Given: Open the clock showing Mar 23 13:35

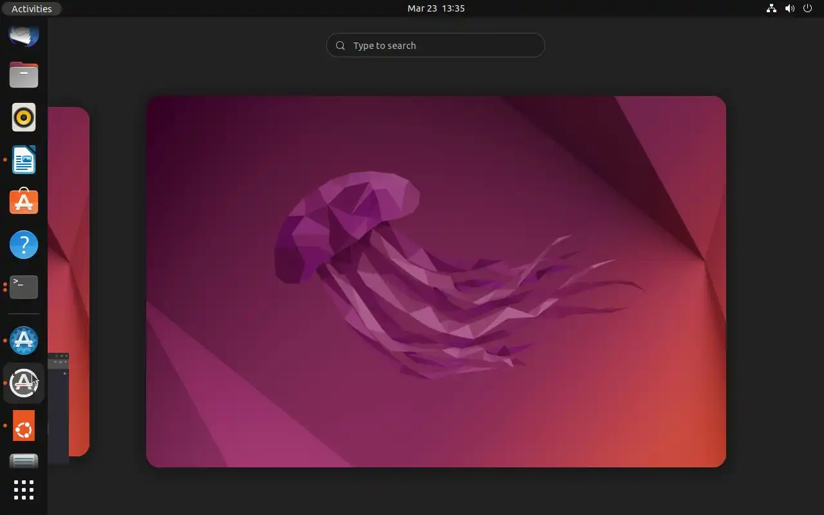Looking at the screenshot, I should (436, 8).
